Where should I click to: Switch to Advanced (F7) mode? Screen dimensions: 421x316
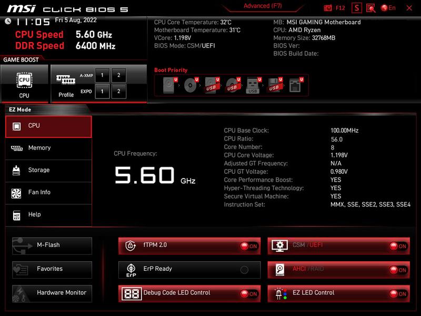tap(263, 6)
